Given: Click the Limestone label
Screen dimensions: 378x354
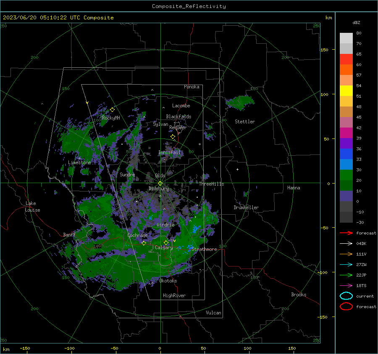Looking at the screenshot, I should (x=79, y=162).
